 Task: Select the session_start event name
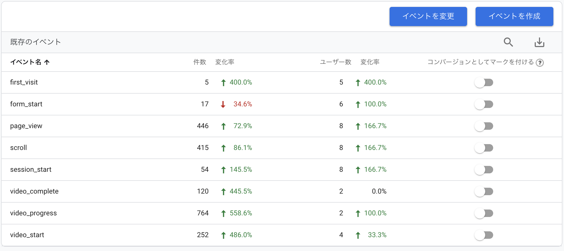[31, 170]
